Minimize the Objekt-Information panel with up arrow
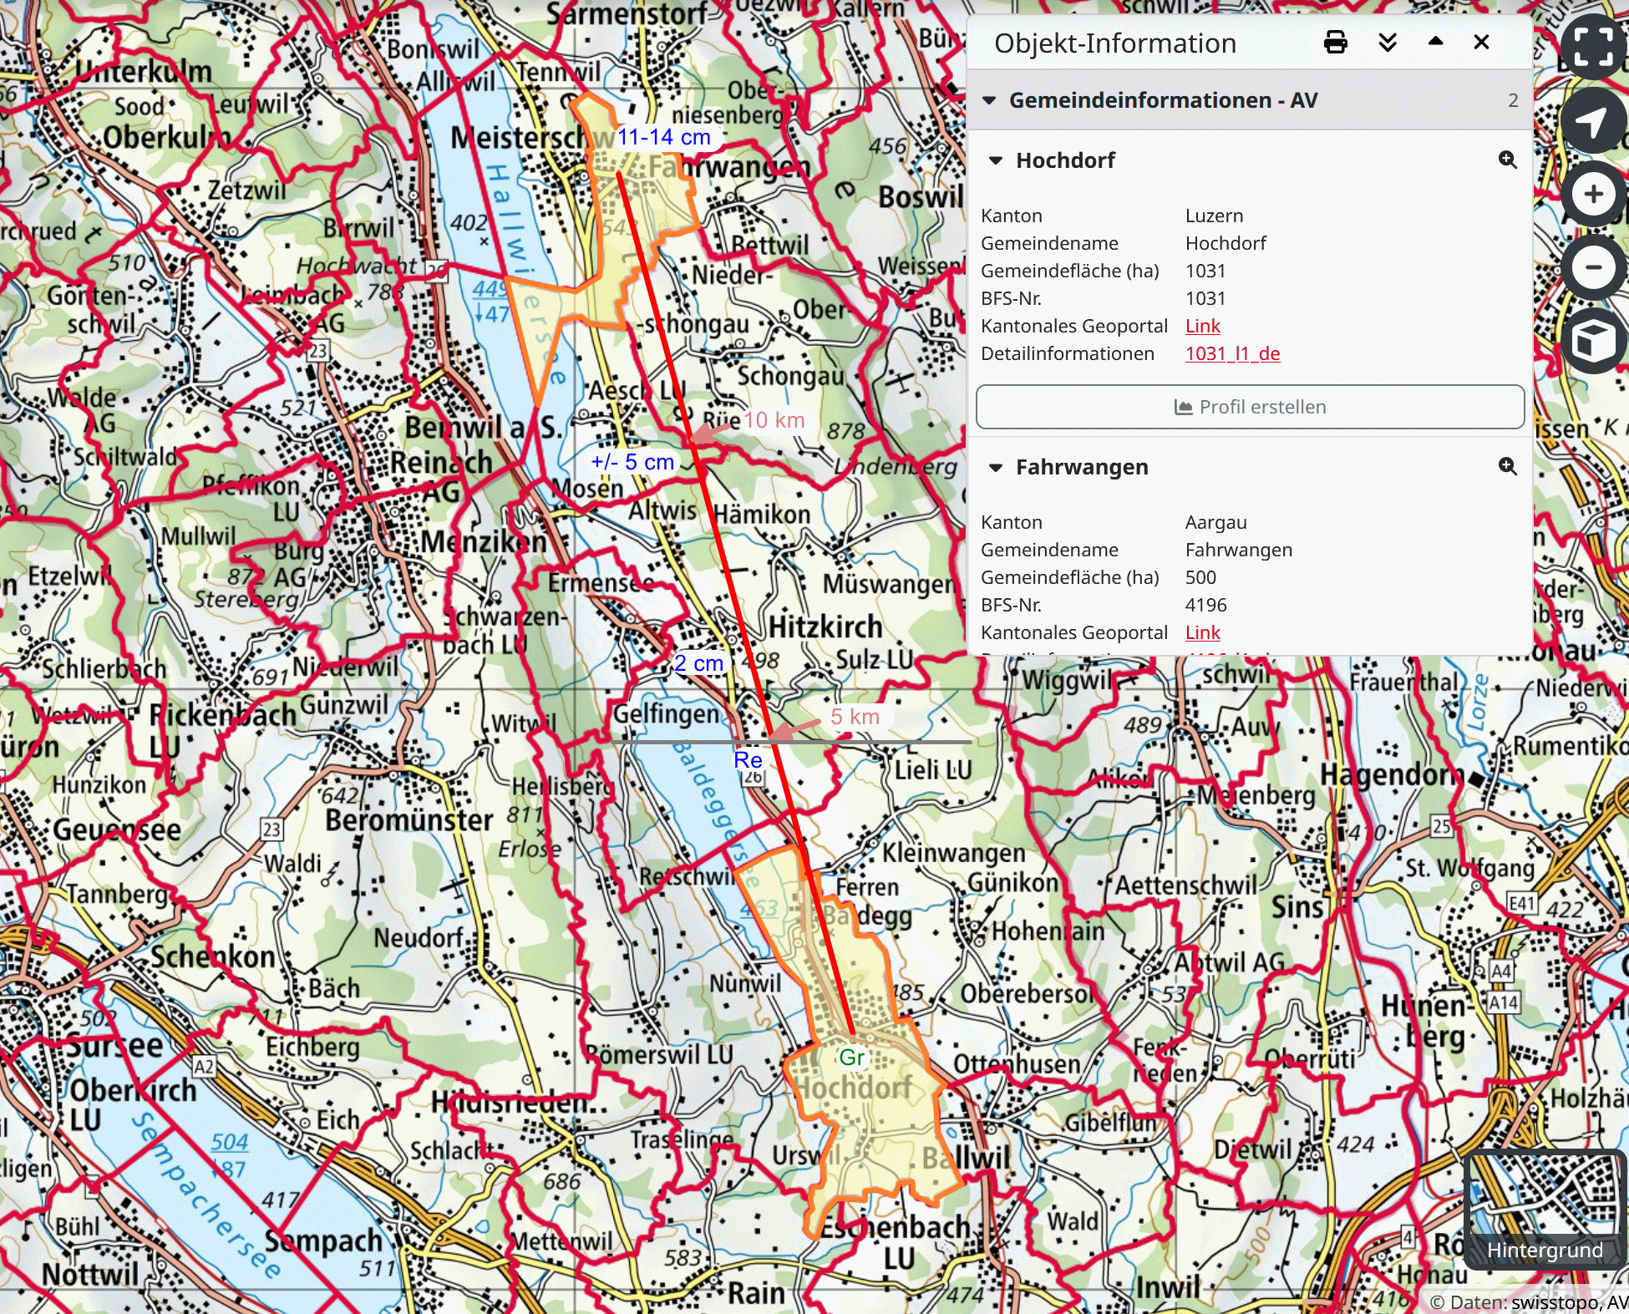 [1435, 42]
